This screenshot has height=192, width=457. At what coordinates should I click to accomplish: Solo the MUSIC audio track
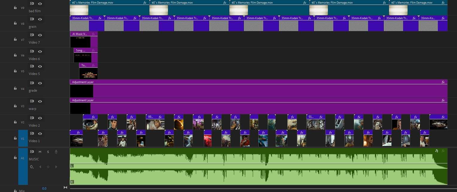(48, 152)
